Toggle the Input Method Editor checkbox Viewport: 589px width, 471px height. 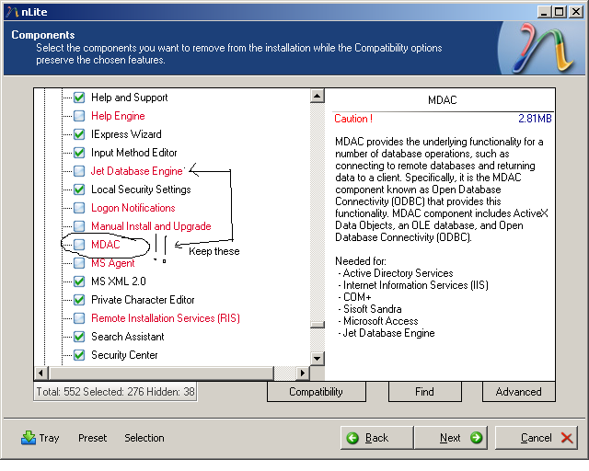79,153
